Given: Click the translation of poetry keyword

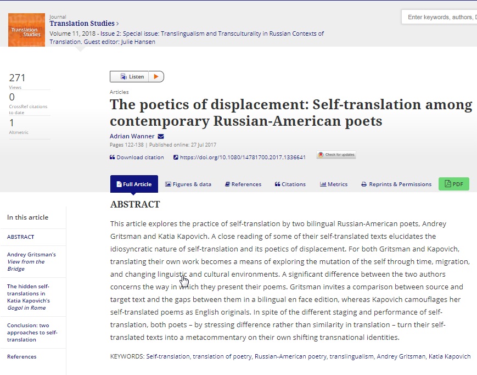Looking at the screenshot, I should [222, 356].
